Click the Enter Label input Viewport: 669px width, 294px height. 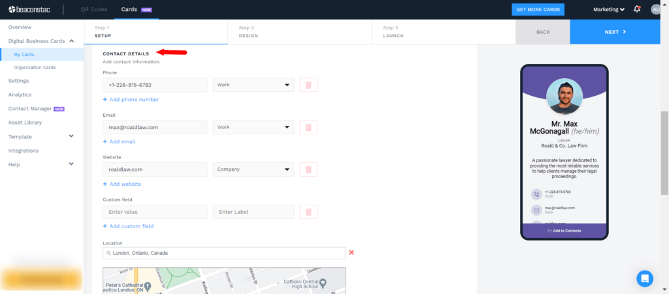click(253, 212)
